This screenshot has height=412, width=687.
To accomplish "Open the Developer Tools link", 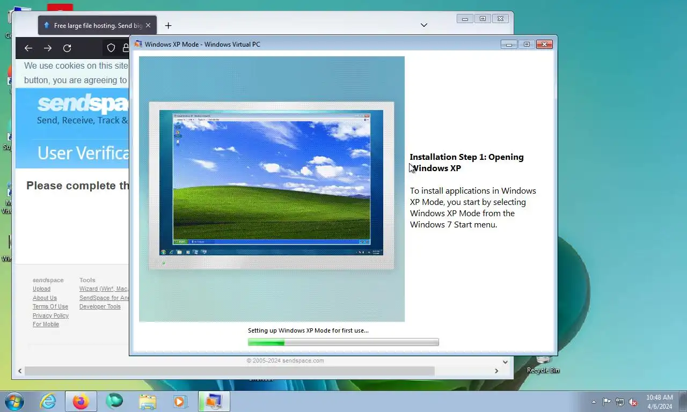I will (x=100, y=306).
